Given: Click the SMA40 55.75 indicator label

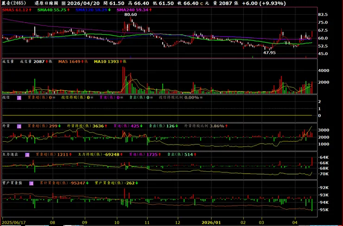Looking at the screenshot, I should coord(54,10).
